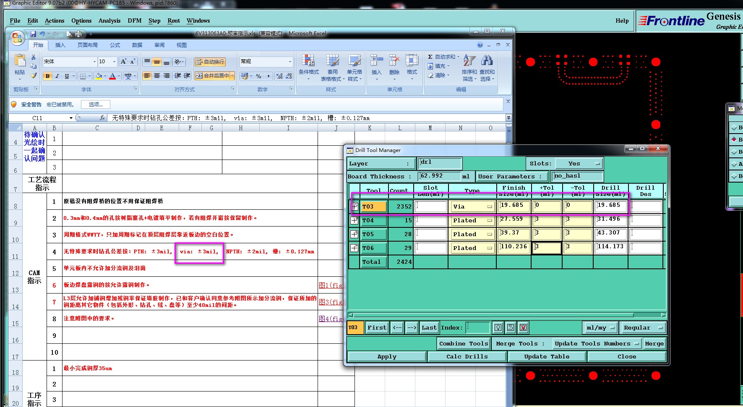Click the Conditional Formatting icon
The height and width of the screenshot is (407, 743).
coord(308,60)
